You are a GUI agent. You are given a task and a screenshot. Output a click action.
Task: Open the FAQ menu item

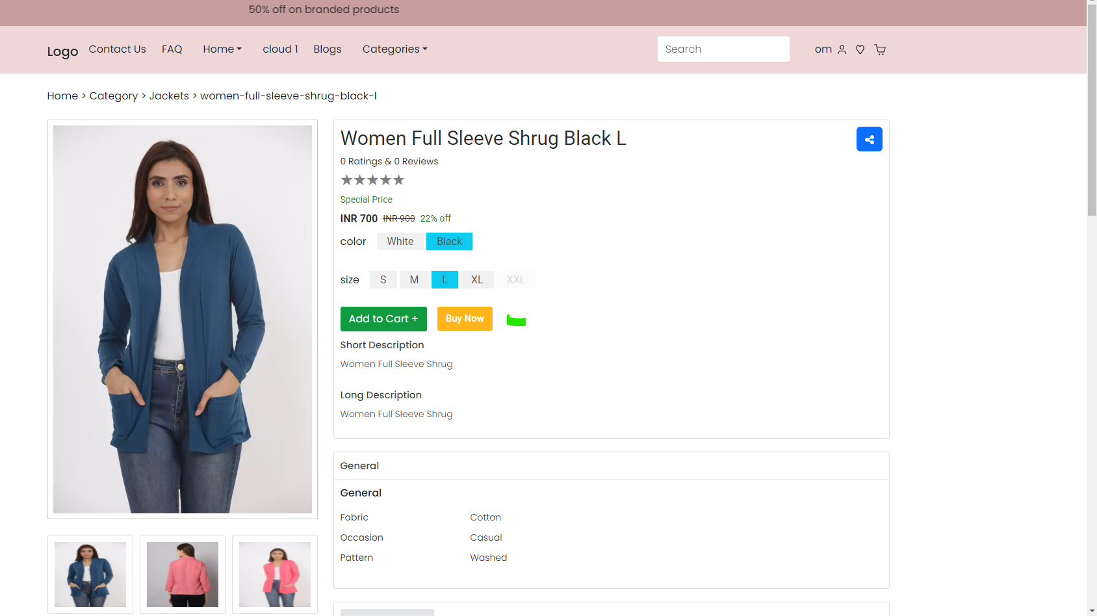pos(172,49)
